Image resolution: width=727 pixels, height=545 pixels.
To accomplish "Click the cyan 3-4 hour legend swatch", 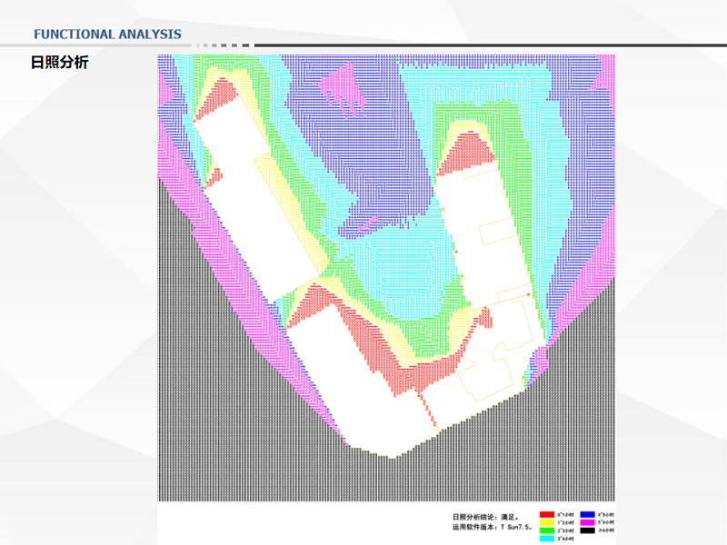I will click(546, 537).
